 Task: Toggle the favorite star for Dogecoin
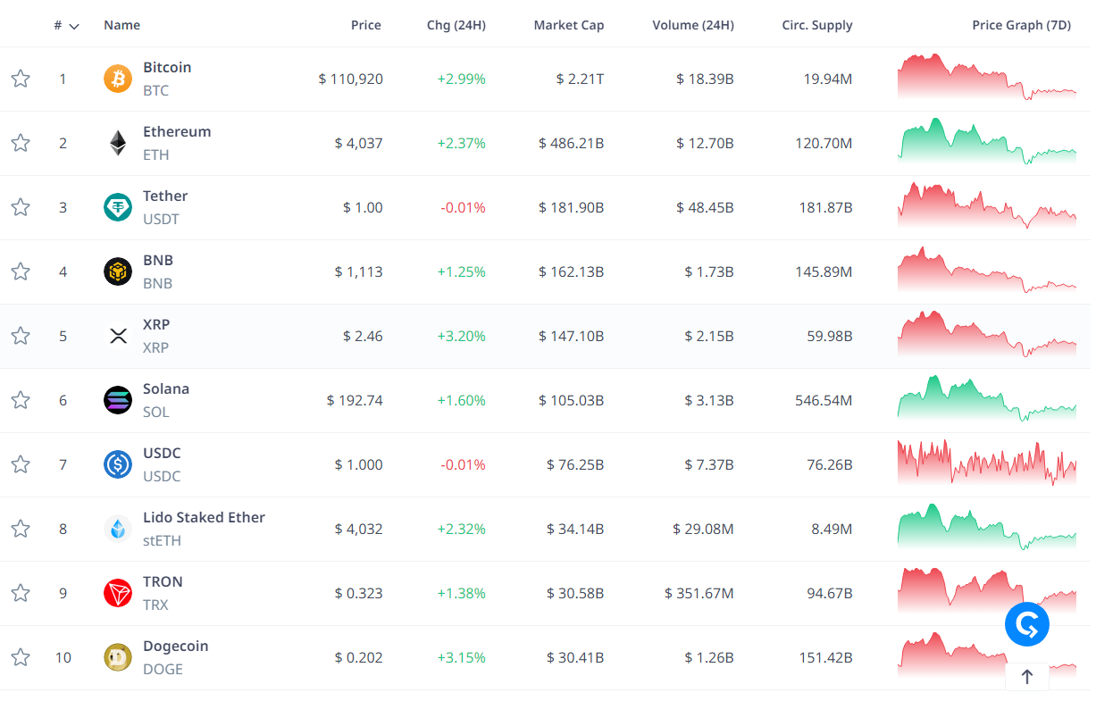coord(21,657)
